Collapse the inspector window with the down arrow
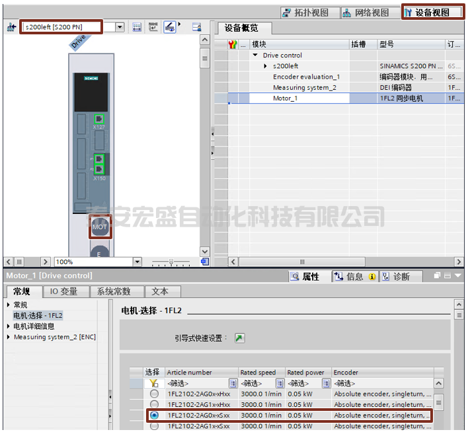This screenshot has height=434, width=468. (x=458, y=275)
